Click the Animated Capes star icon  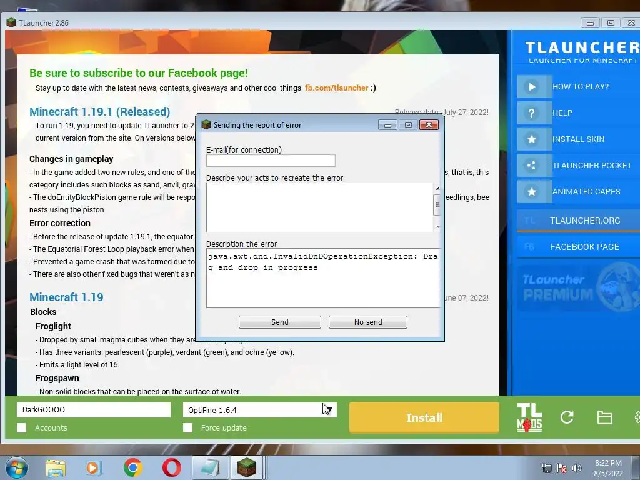pyautogui.click(x=531, y=191)
